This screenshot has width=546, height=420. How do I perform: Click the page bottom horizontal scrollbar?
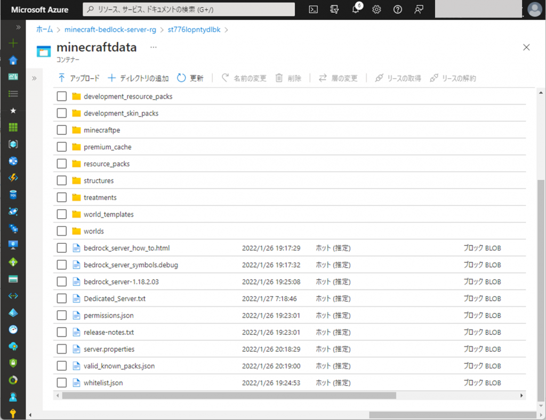(x=453, y=415)
